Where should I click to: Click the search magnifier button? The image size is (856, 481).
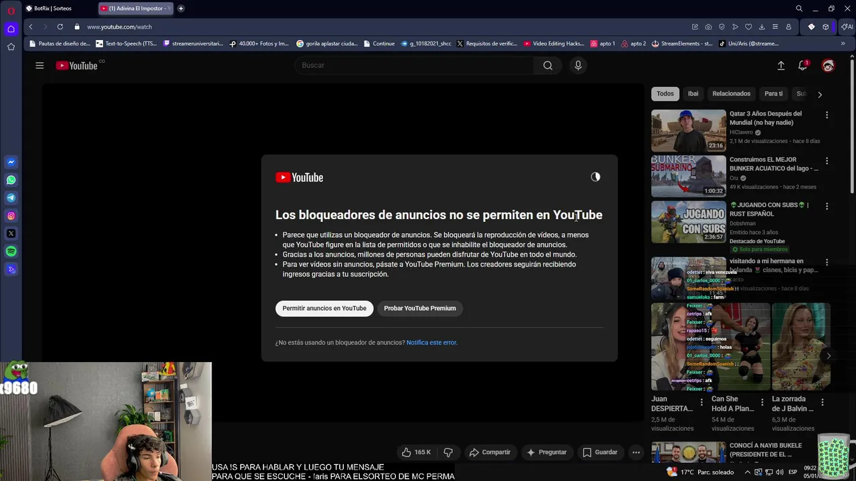pyautogui.click(x=548, y=65)
